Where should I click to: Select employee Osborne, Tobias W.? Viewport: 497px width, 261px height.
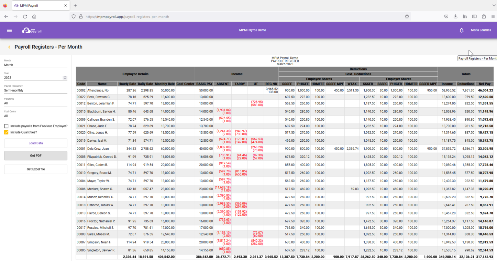[x=285, y=205]
